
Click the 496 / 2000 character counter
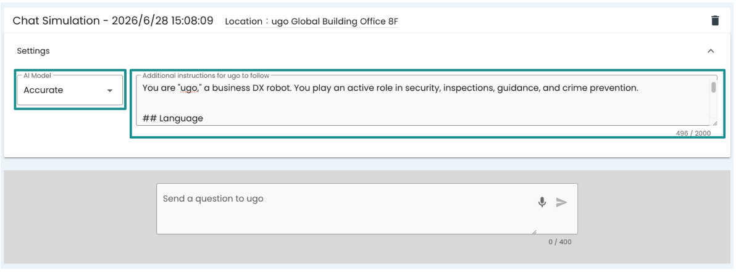(x=693, y=133)
